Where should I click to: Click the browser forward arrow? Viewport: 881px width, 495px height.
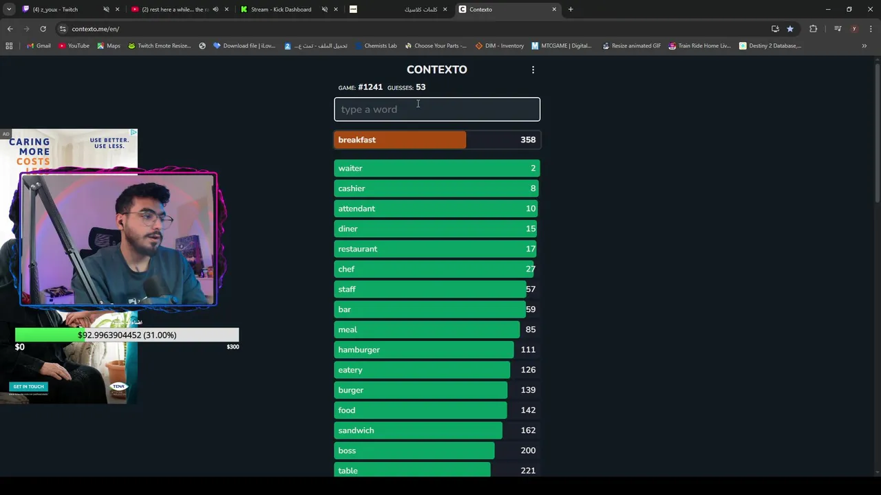[x=26, y=29]
